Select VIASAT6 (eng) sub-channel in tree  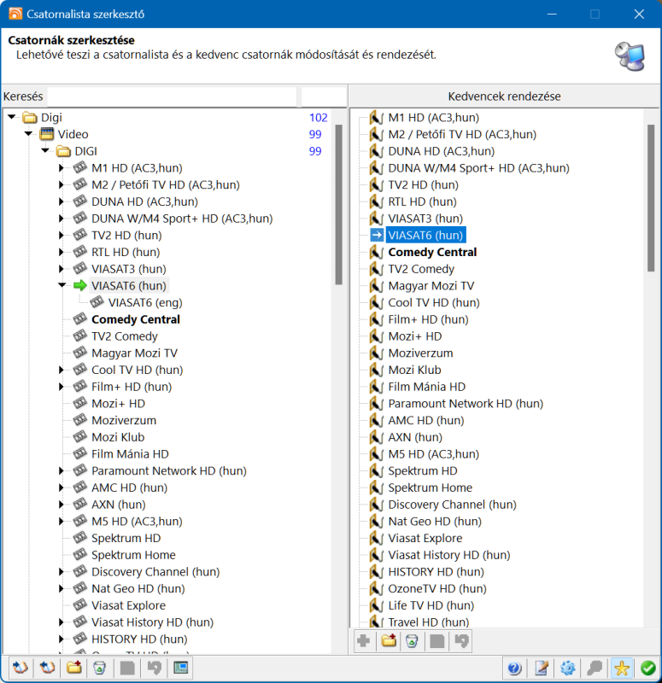click(145, 303)
